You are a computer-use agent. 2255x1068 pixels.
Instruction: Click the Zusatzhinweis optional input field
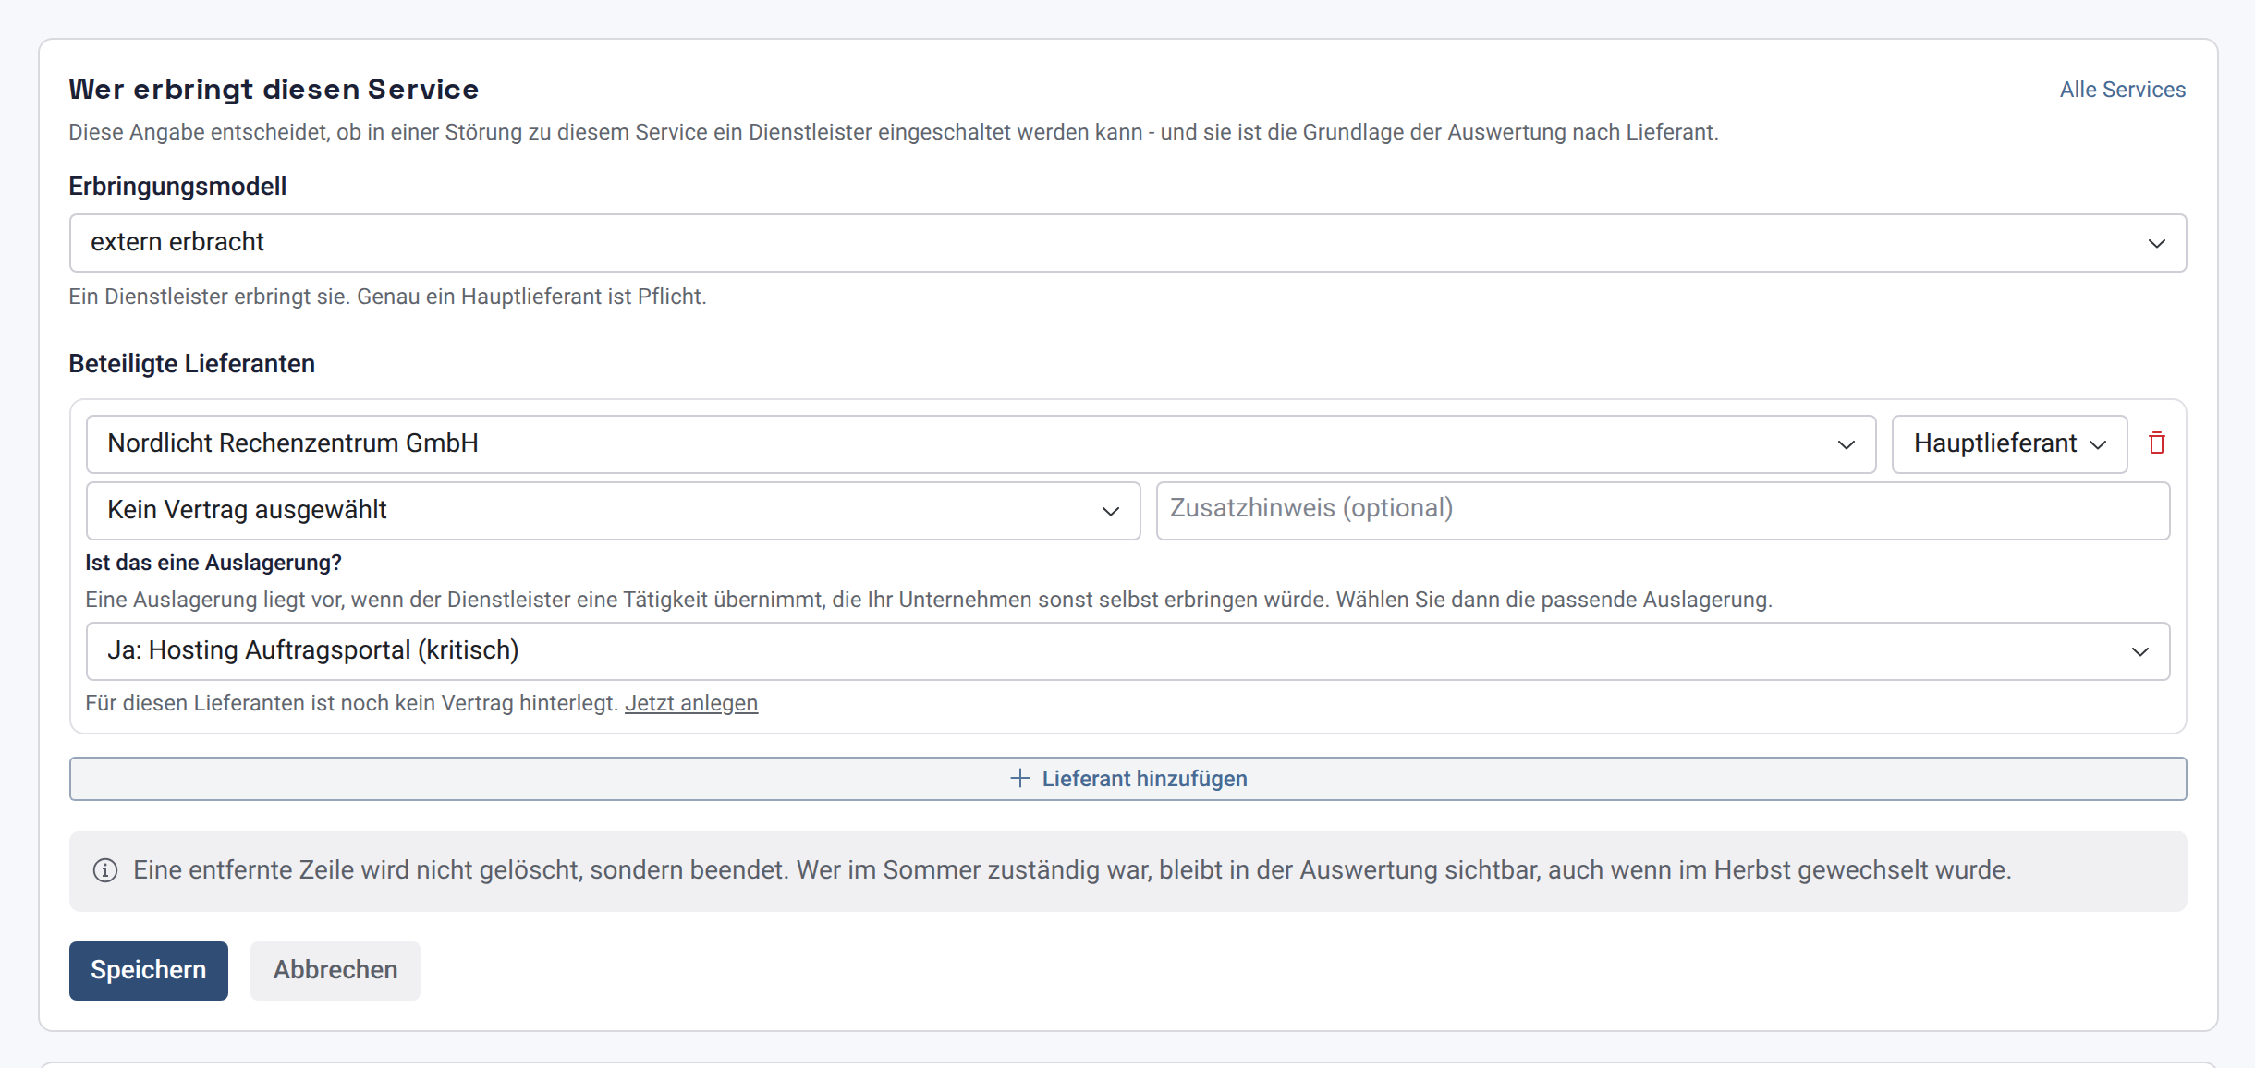click(1663, 511)
